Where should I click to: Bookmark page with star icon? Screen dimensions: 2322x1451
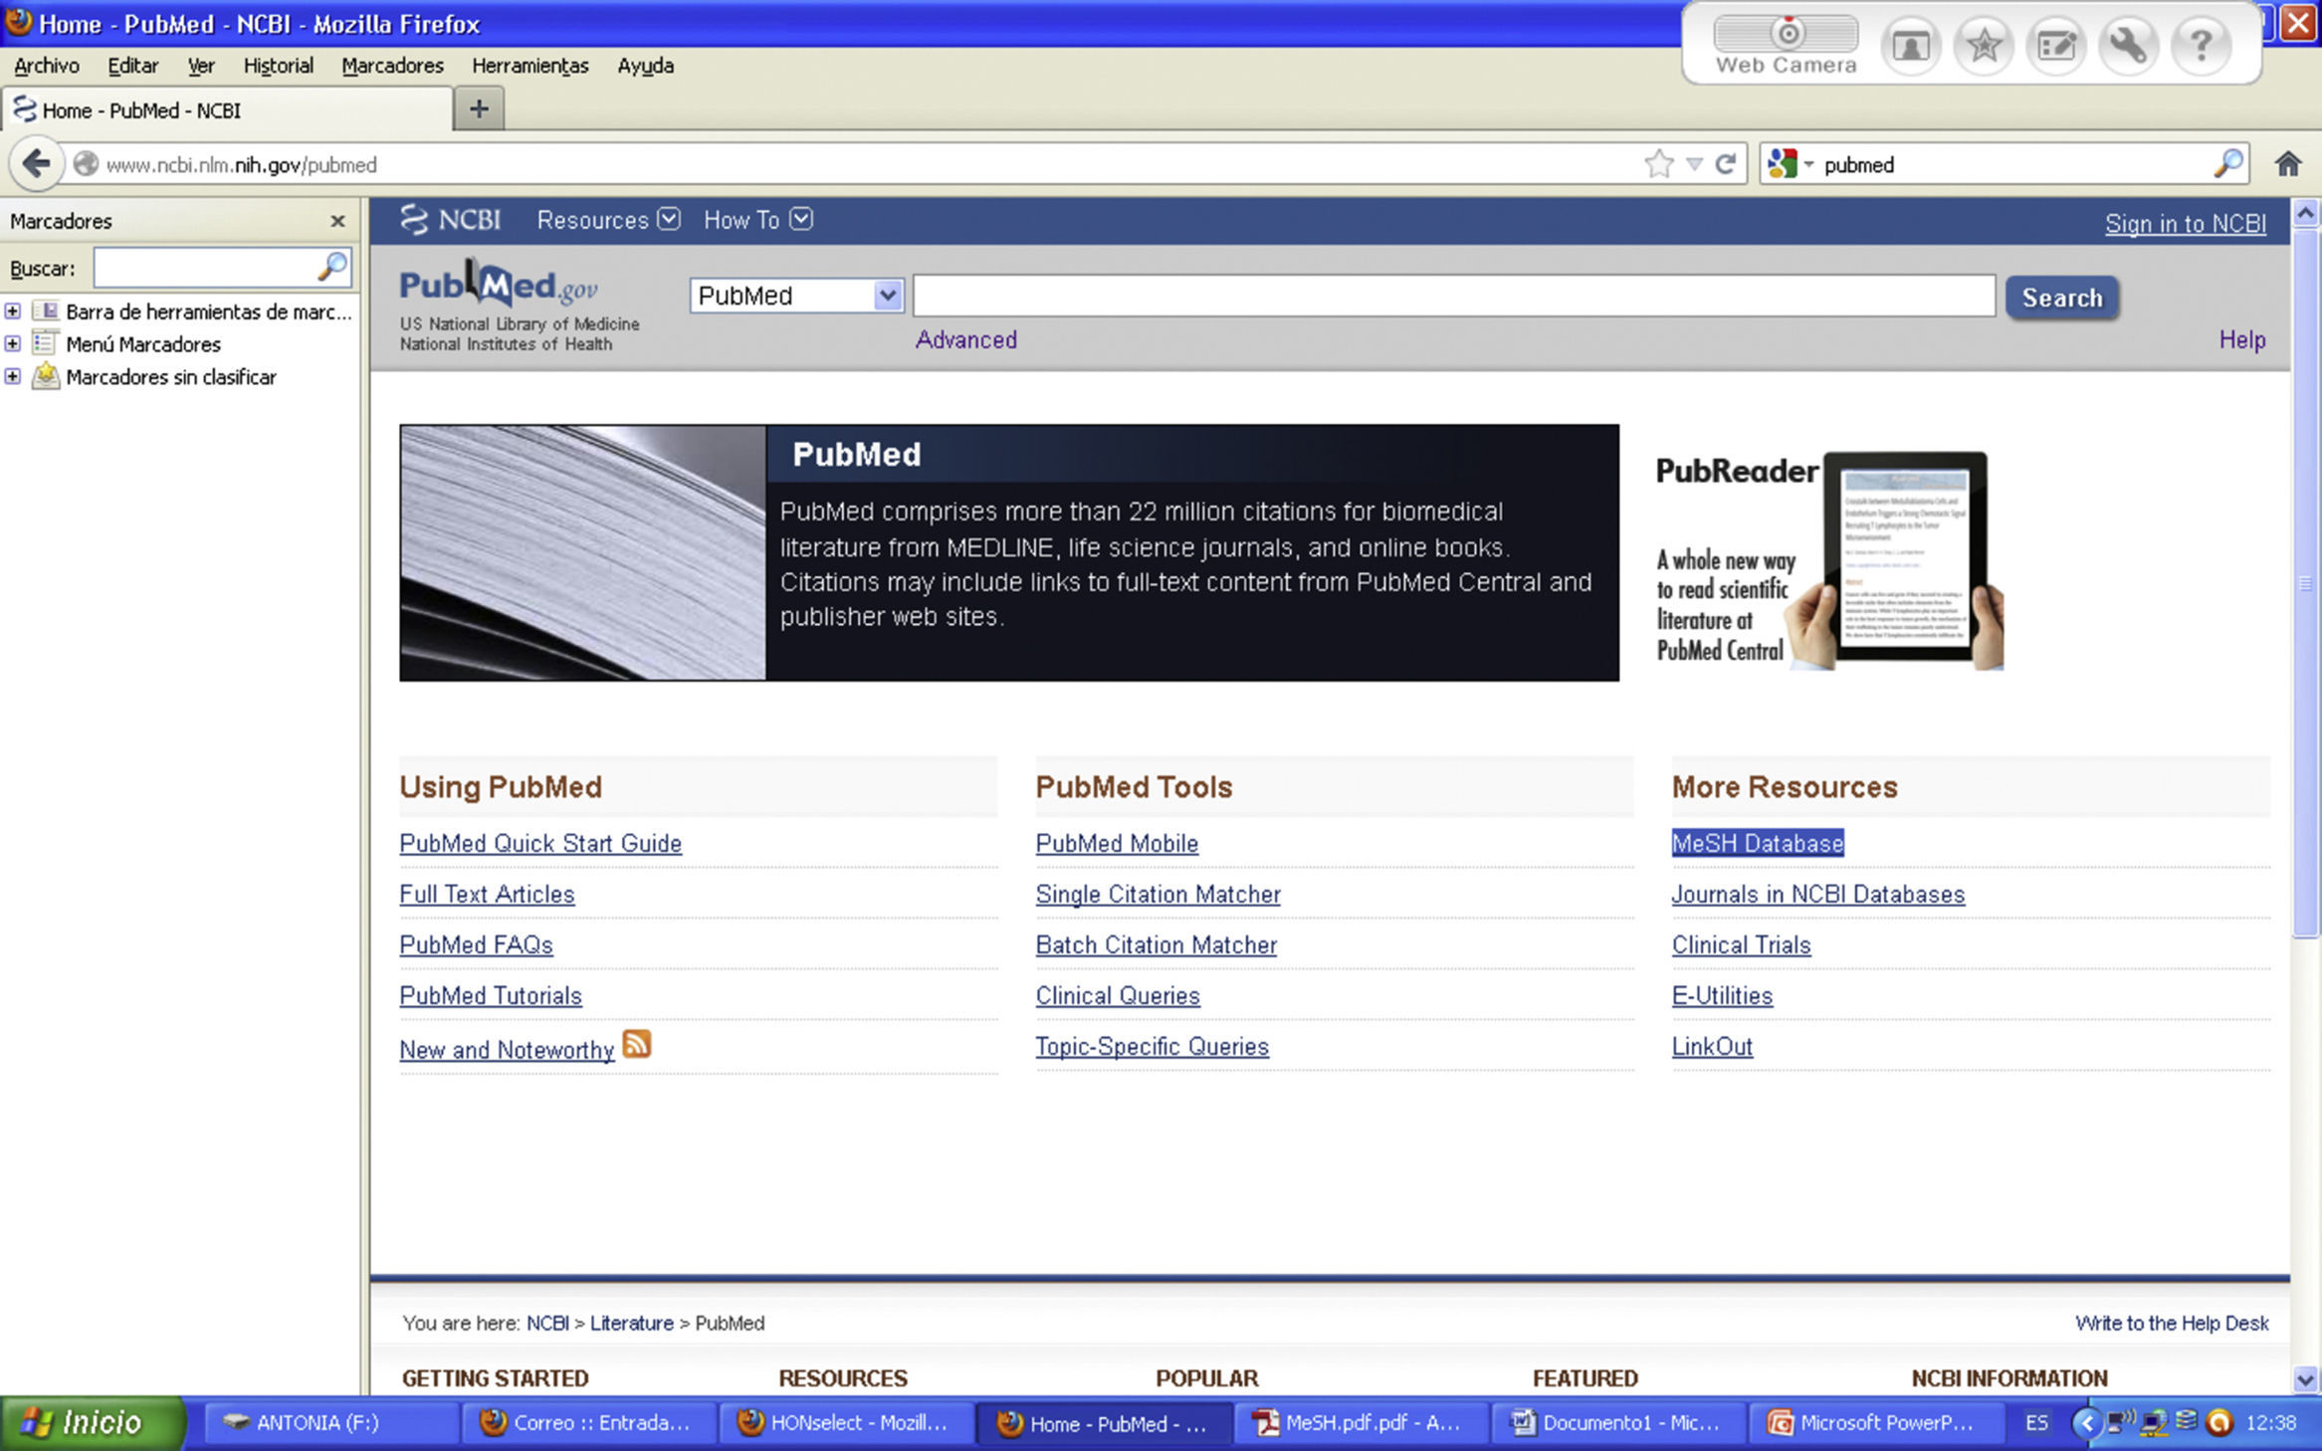pos(1658,164)
